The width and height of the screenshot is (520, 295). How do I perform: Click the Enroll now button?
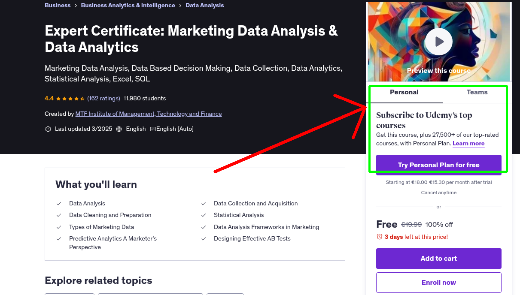439,283
